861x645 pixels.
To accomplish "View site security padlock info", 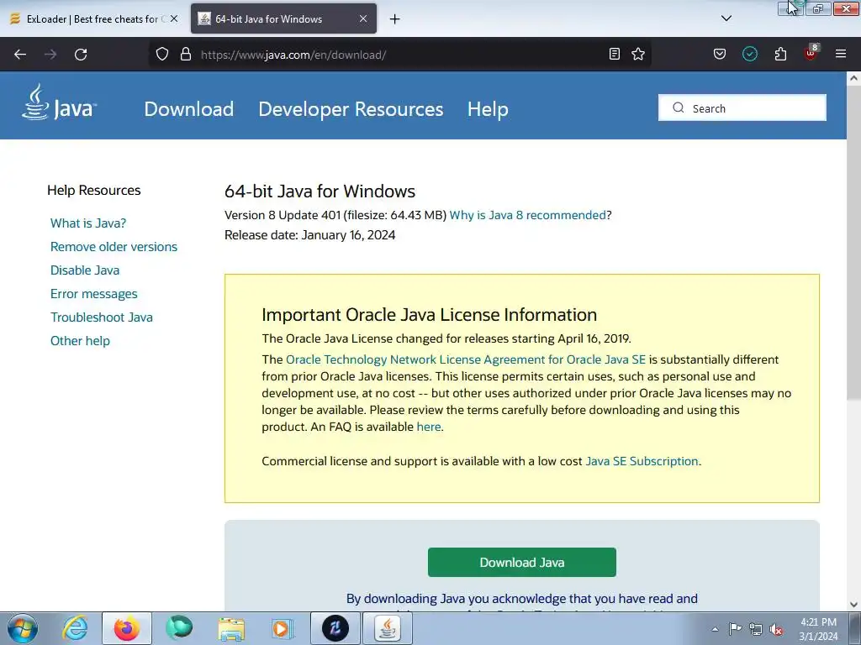I will coord(186,54).
